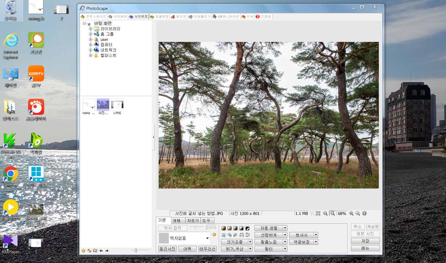Click the yellow star in browser toolbar
The width and height of the screenshot is (446, 263).
pyautogui.click(x=83, y=251)
